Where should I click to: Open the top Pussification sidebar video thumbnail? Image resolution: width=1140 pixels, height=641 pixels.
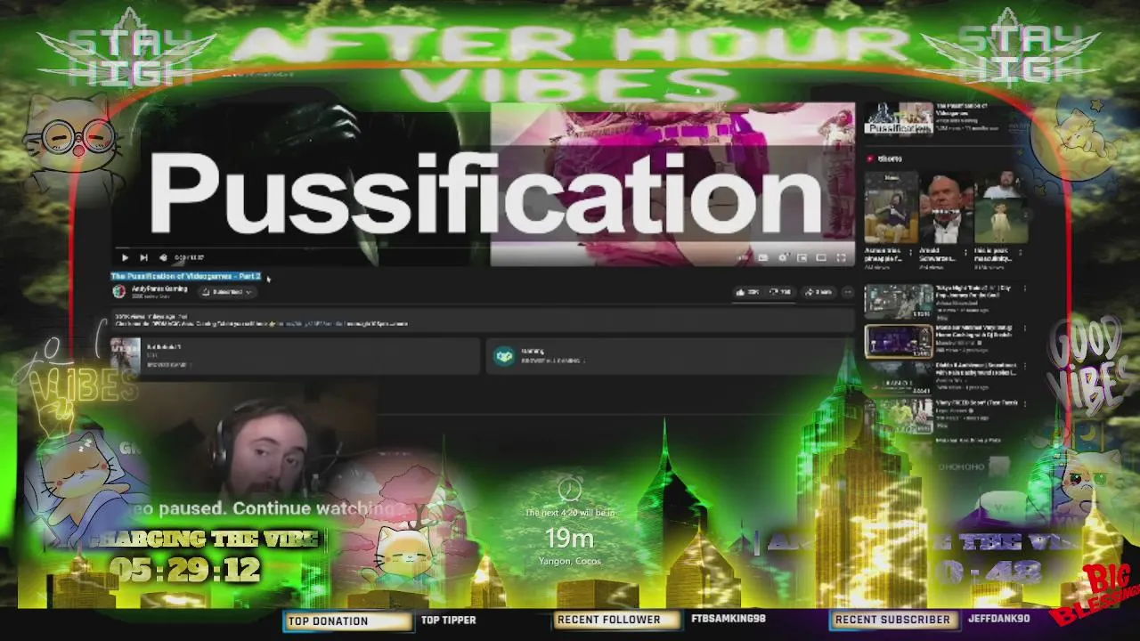pyautogui.click(x=899, y=119)
